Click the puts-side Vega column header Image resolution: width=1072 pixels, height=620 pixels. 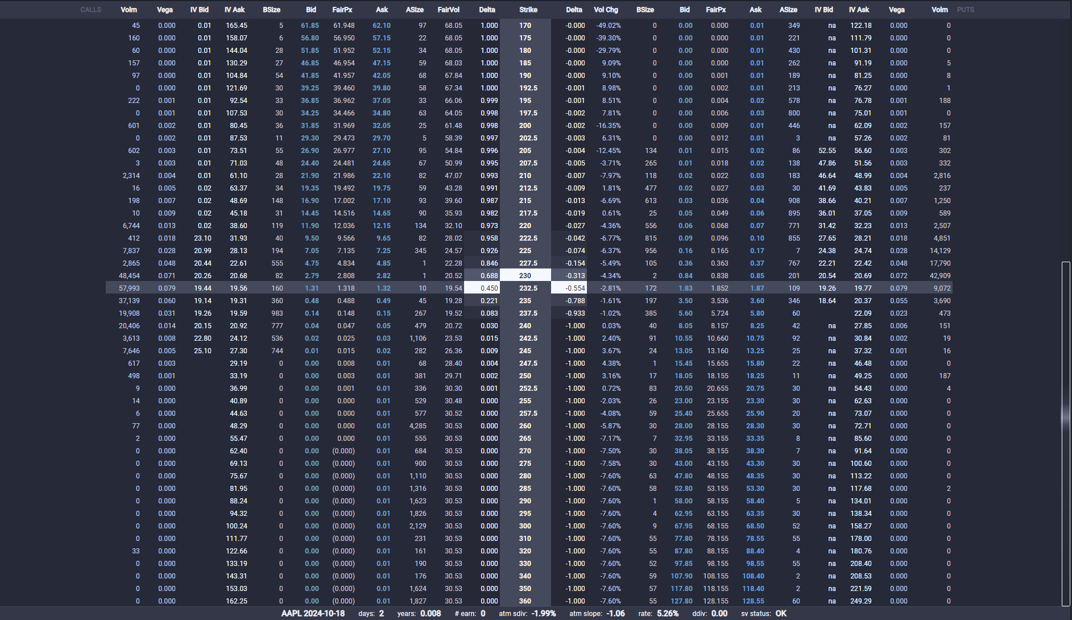(896, 10)
